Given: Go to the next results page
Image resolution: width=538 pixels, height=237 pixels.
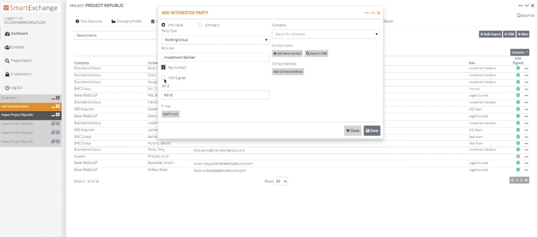Looking at the screenshot, I should [521, 180].
